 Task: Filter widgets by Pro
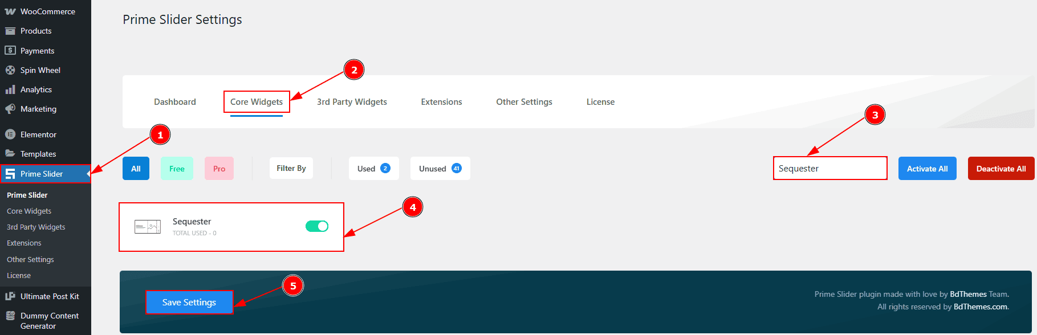[x=219, y=169]
